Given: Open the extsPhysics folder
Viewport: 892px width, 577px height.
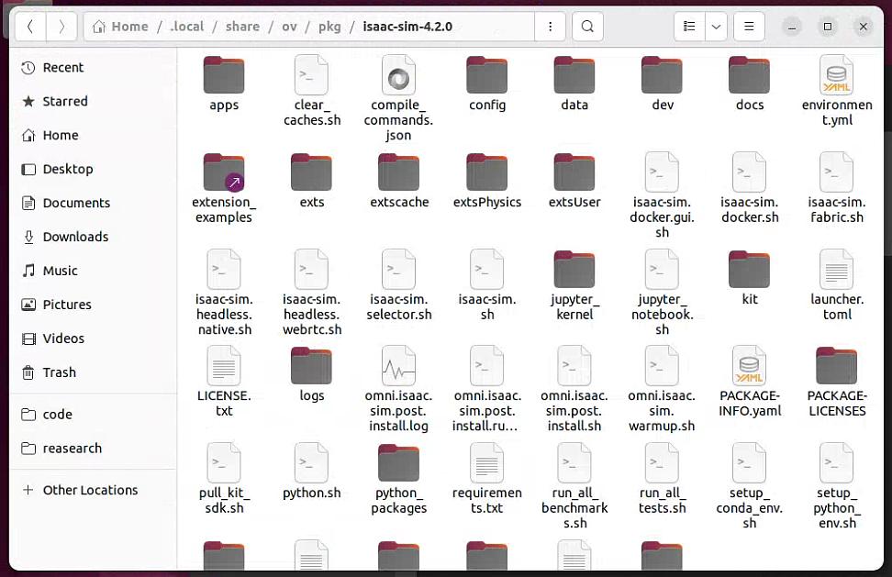Looking at the screenshot, I should [x=487, y=181].
